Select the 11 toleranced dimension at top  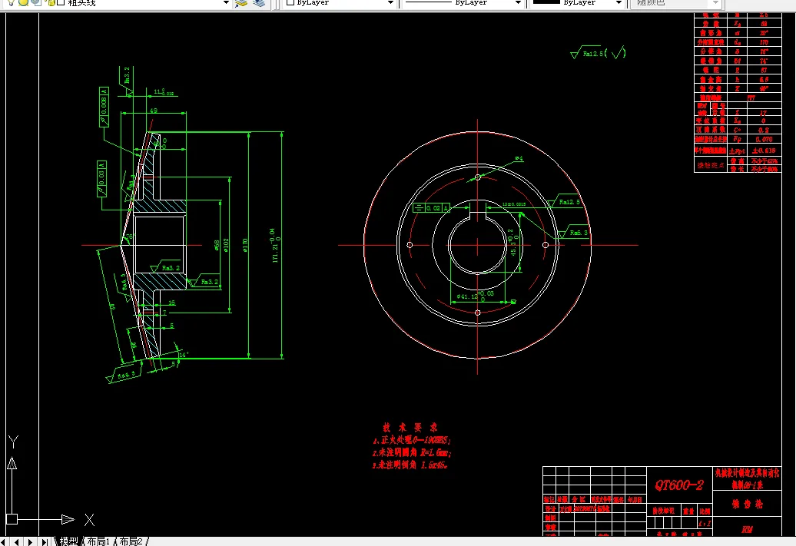tap(164, 92)
